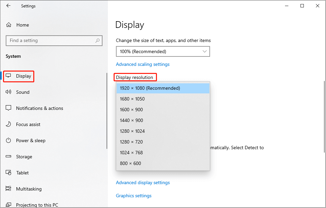Pick the 1280 × 720 resolution option
Viewport: 326px width, 208px height.
pos(163,142)
